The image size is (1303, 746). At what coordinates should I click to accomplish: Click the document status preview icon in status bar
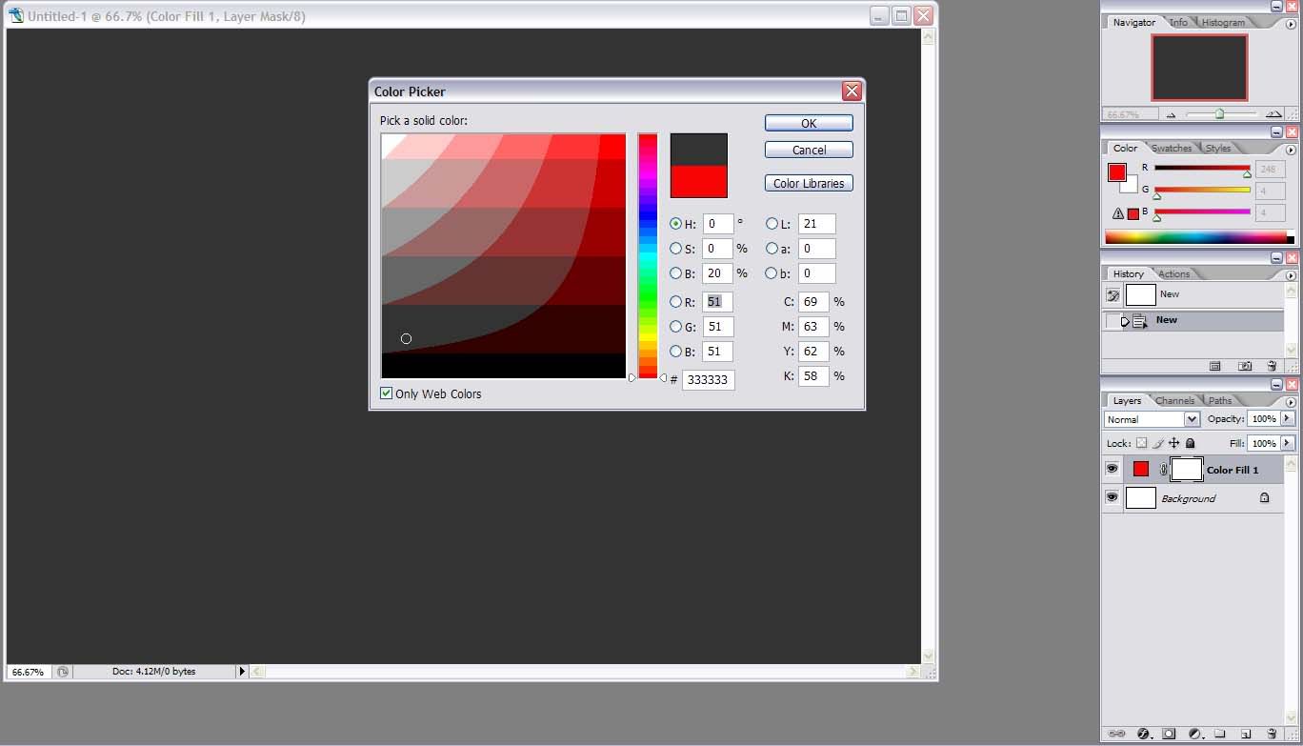tap(63, 672)
